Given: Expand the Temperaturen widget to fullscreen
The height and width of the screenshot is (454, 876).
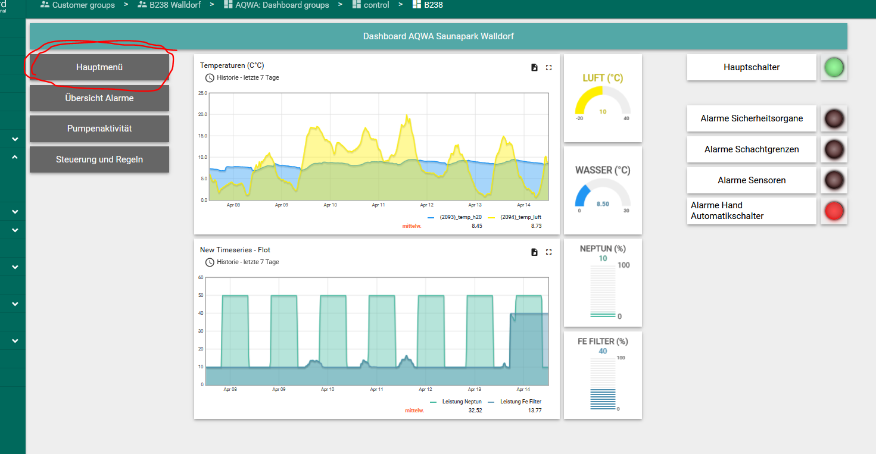Looking at the screenshot, I should [548, 67].
